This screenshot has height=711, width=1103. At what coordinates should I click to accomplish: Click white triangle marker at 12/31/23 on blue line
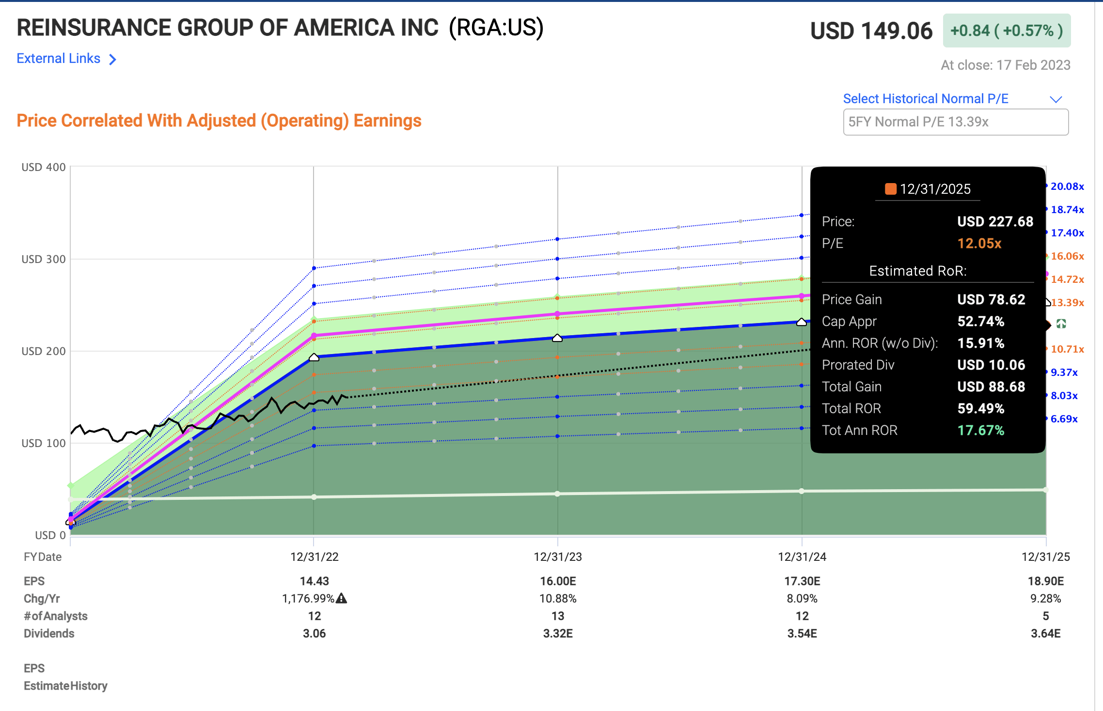tap(557, 338)
